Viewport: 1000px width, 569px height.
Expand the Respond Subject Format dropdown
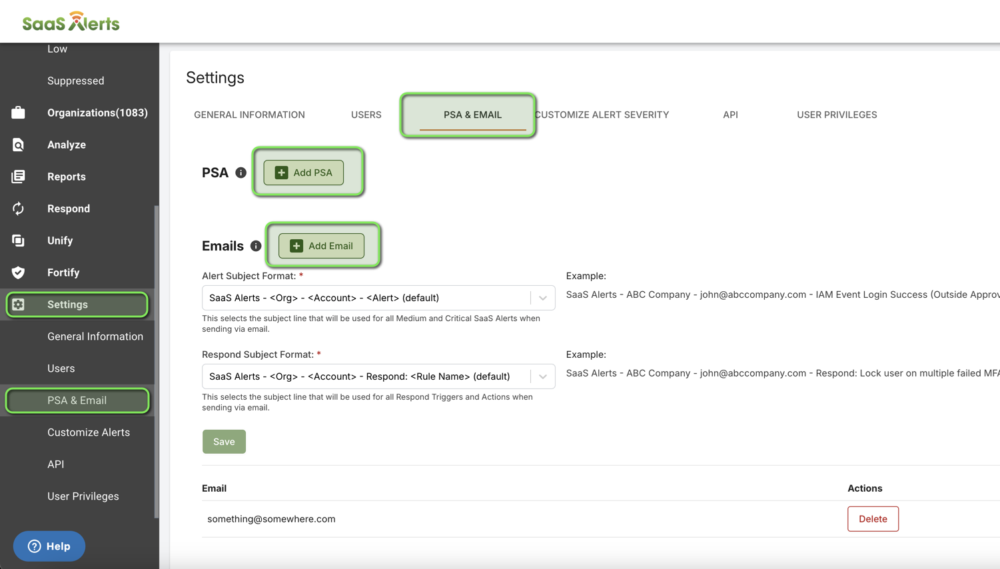point(542,376)
